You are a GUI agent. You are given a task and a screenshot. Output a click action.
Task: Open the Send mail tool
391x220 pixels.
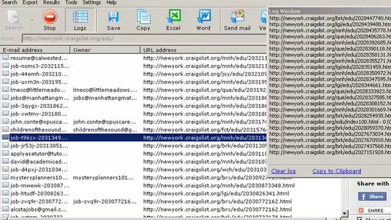coord(237,20)
